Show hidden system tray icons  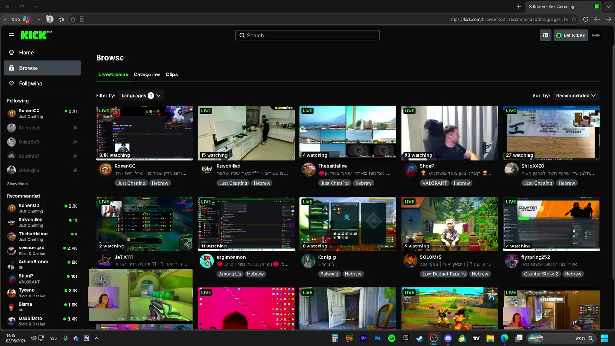click(96, 338)
